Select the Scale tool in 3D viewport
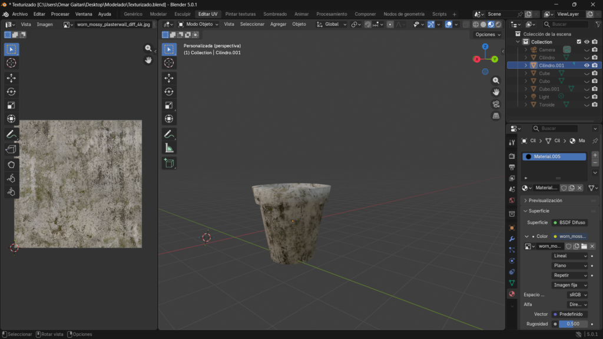Viewport: 603px width, 339px height. pyautogui.click(x=169, y=105)
